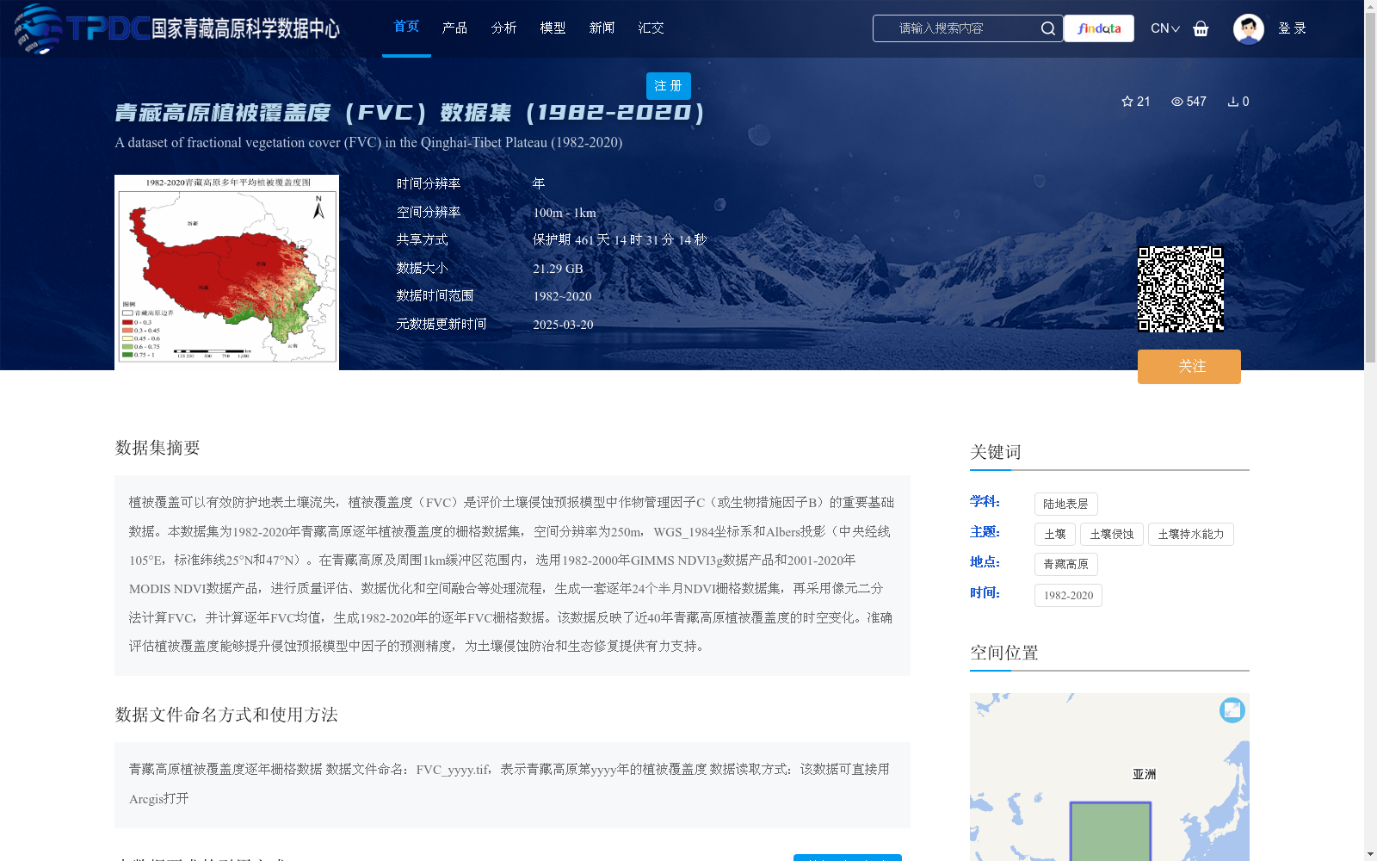Select the 土壤持水能力 theme tag
The image size is (1377, 861).
(x=1191, y=534)
